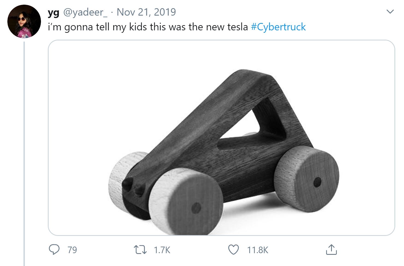Click the 79 replies count
This screenshot has height=266, width=404.
[72, 250]
